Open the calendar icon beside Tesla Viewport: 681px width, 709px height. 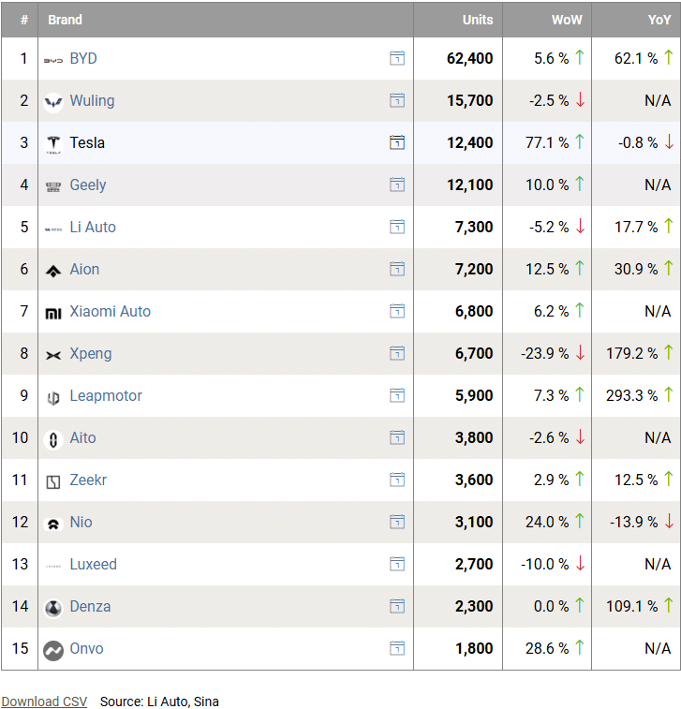point(397,143)
